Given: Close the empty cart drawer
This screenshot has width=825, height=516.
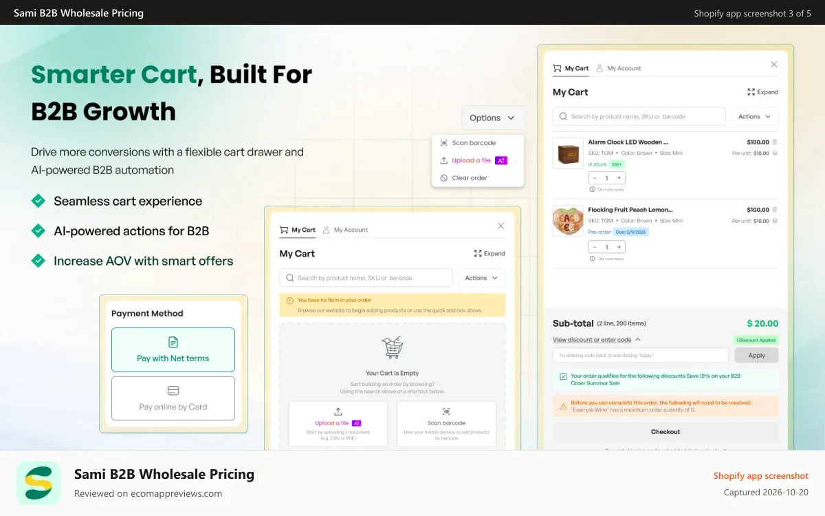Looking at the screenshot, I should click(500, 226).
